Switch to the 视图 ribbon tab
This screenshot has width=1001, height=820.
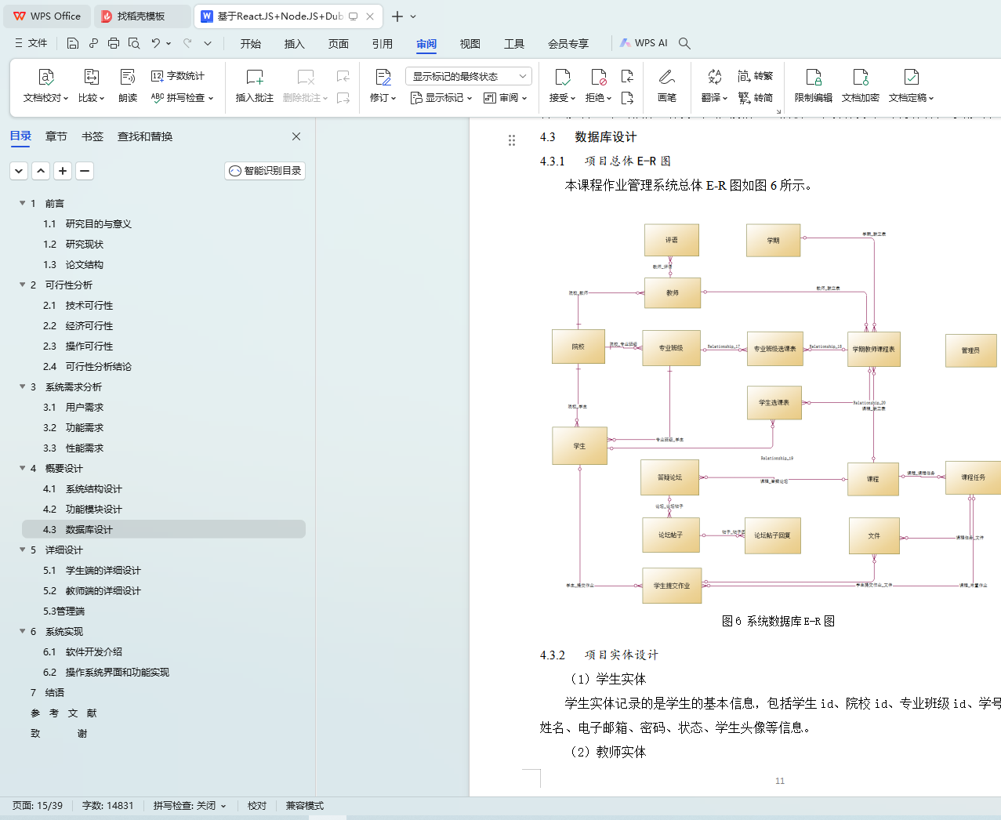pos(470,44)
